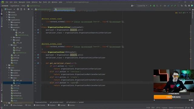This screenshot has height=109, width=194.
Task: Expand the breaks folder
Action: (x=7, y=12)
